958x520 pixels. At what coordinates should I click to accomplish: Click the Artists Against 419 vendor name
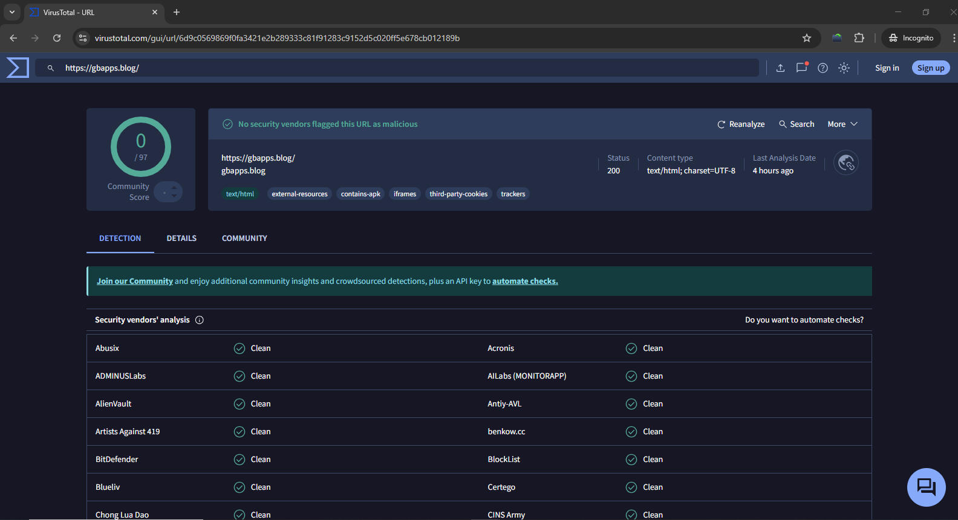coord(128,432)
